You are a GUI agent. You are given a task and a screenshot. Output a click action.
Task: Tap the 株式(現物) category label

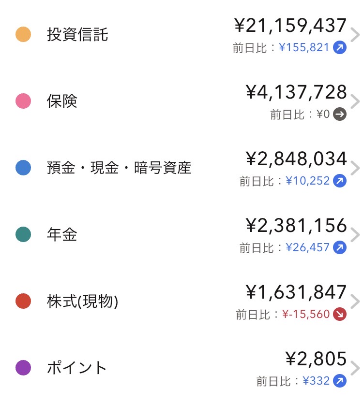click(x=83, y=302)
